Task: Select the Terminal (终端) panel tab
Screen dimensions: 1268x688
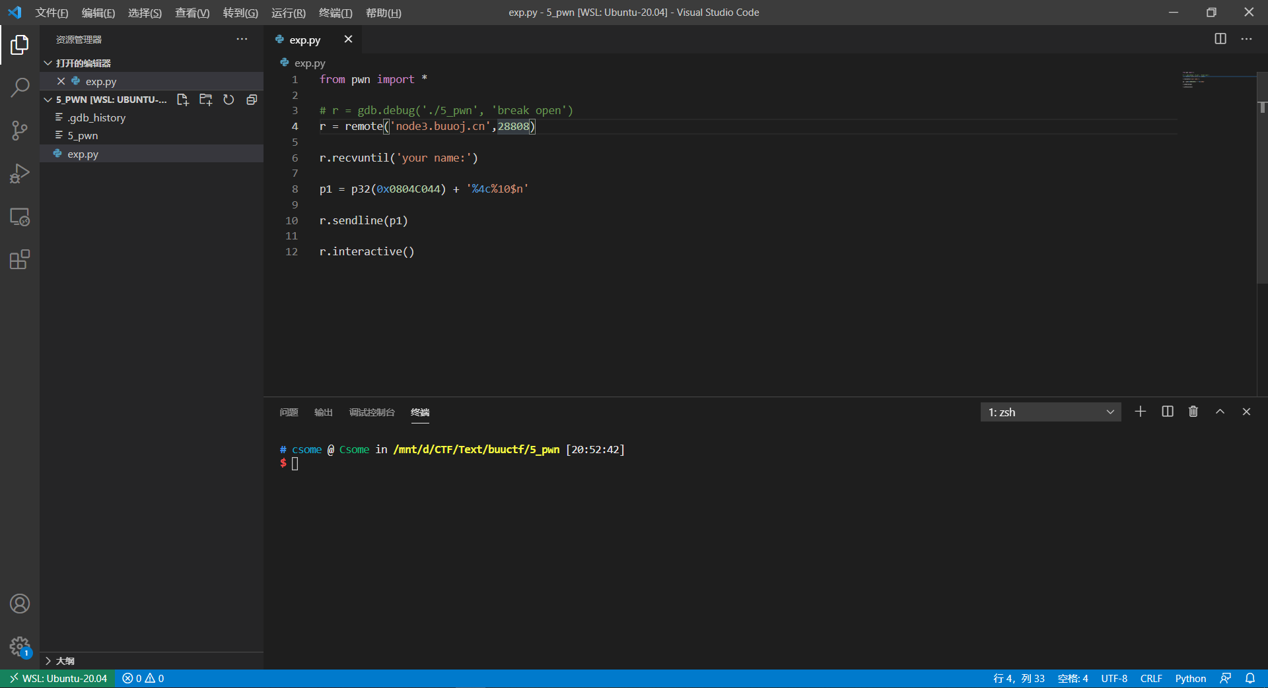Action: 420,412
